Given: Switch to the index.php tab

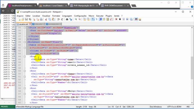Looking at the screenshot, I should 38,24.
